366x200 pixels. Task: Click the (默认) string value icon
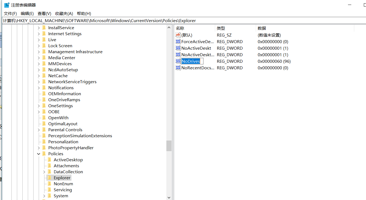coord(178,35)
